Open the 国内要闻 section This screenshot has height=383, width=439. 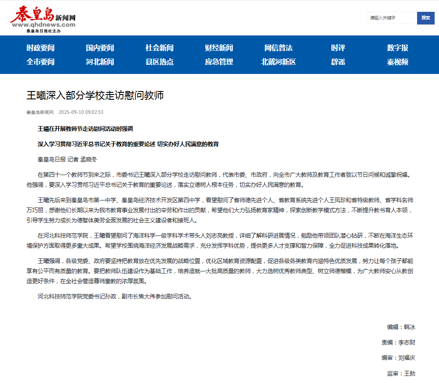[x=100, y=48]
